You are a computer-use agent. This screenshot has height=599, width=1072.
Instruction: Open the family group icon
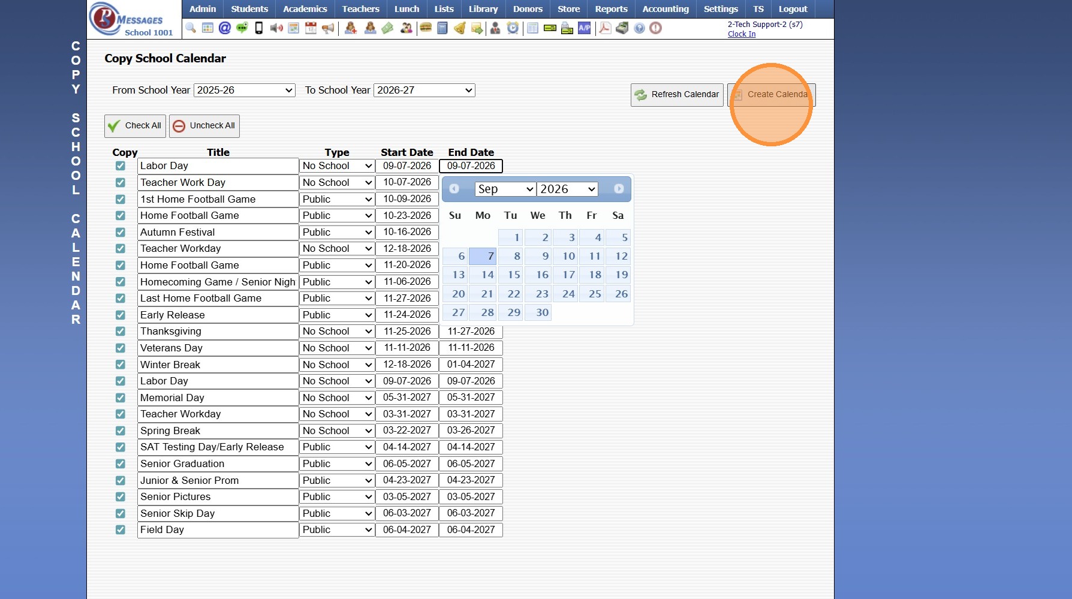coord(406,28)
